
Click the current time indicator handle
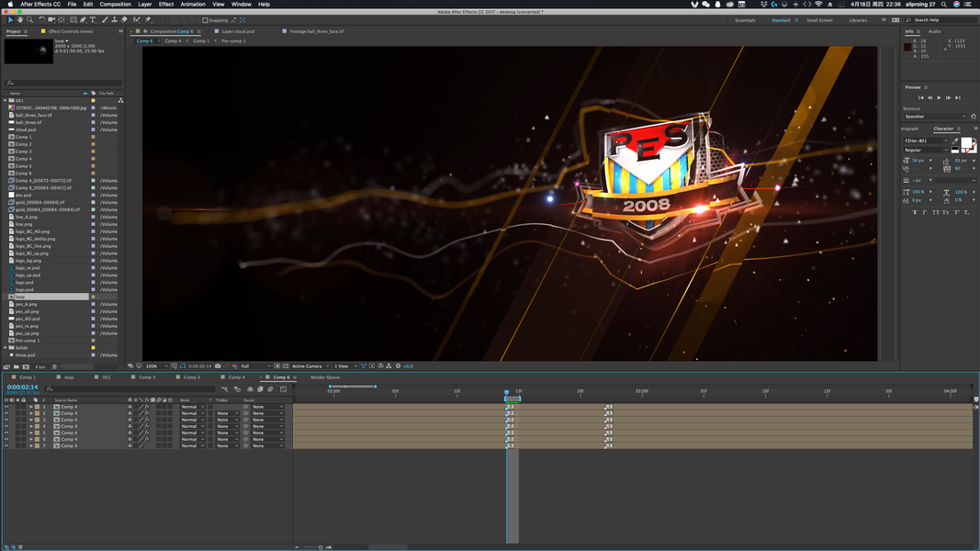[506, 392]
